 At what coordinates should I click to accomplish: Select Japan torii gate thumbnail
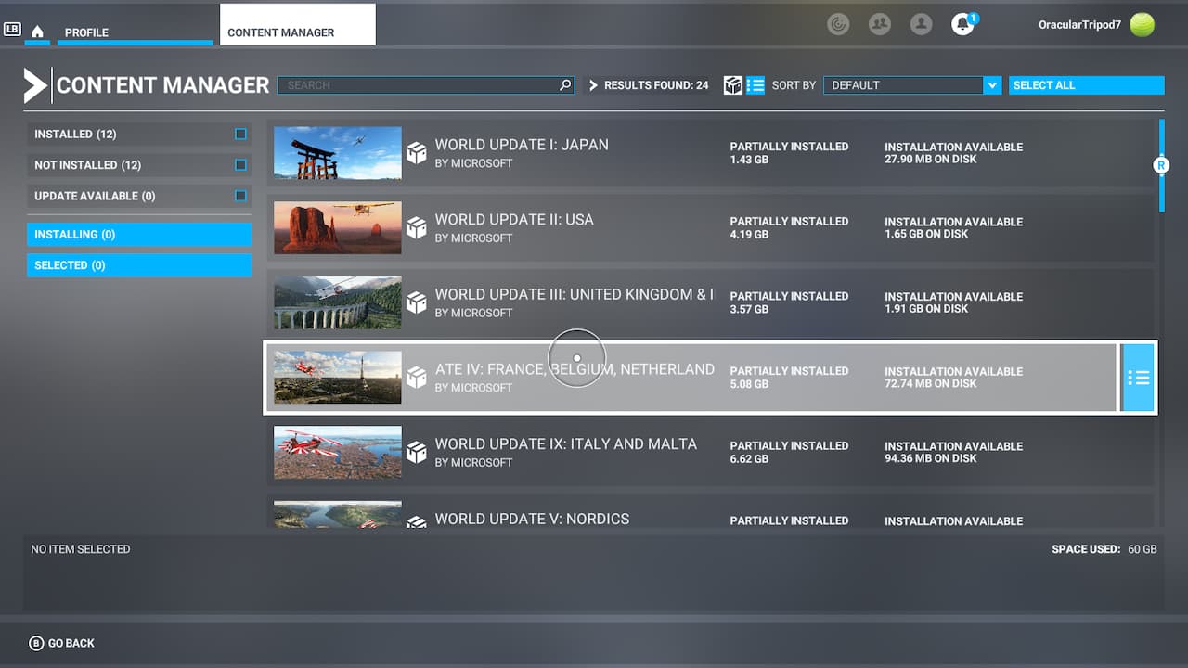tap(338, 153)
